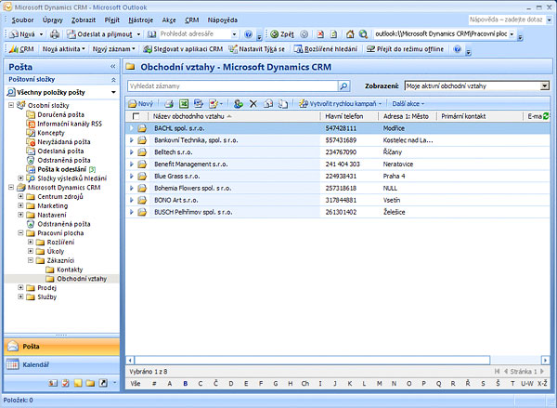Screen dimensions: 557x408
Task: Click the Vyhledat záznamy search field
Action: click(233, 86)
